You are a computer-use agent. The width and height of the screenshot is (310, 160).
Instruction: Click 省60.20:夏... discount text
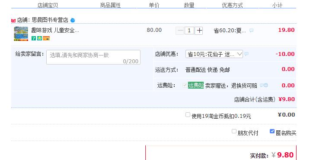(x=230, y=31)
